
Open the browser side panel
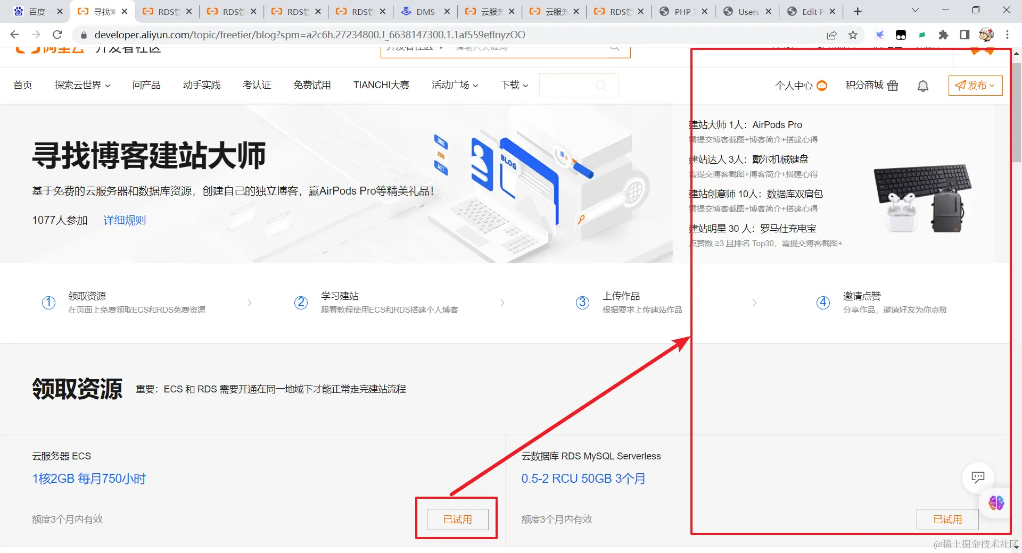coord(965,35)
